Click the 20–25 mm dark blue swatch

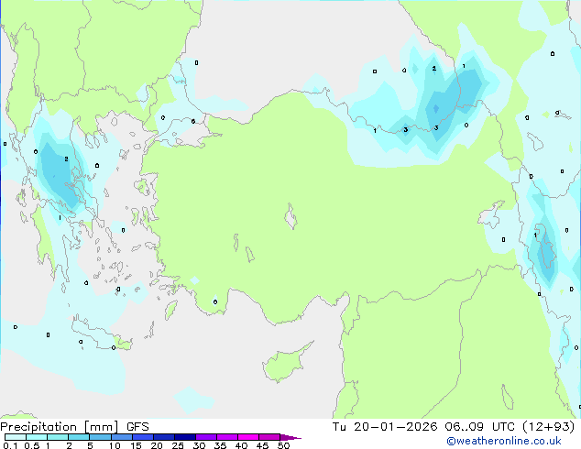point(163,437)
